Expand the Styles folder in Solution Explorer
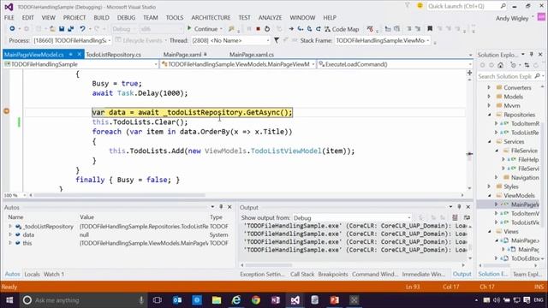Viewport: 548px width, 308px height. point(489,187)
